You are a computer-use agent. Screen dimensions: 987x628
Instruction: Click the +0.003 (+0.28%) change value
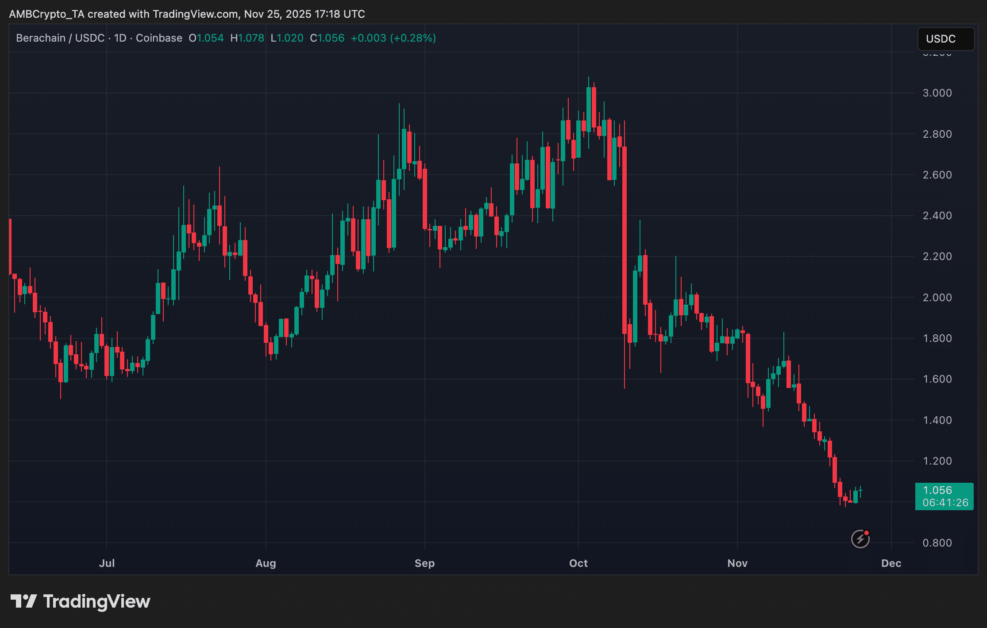tap(393, 38)
